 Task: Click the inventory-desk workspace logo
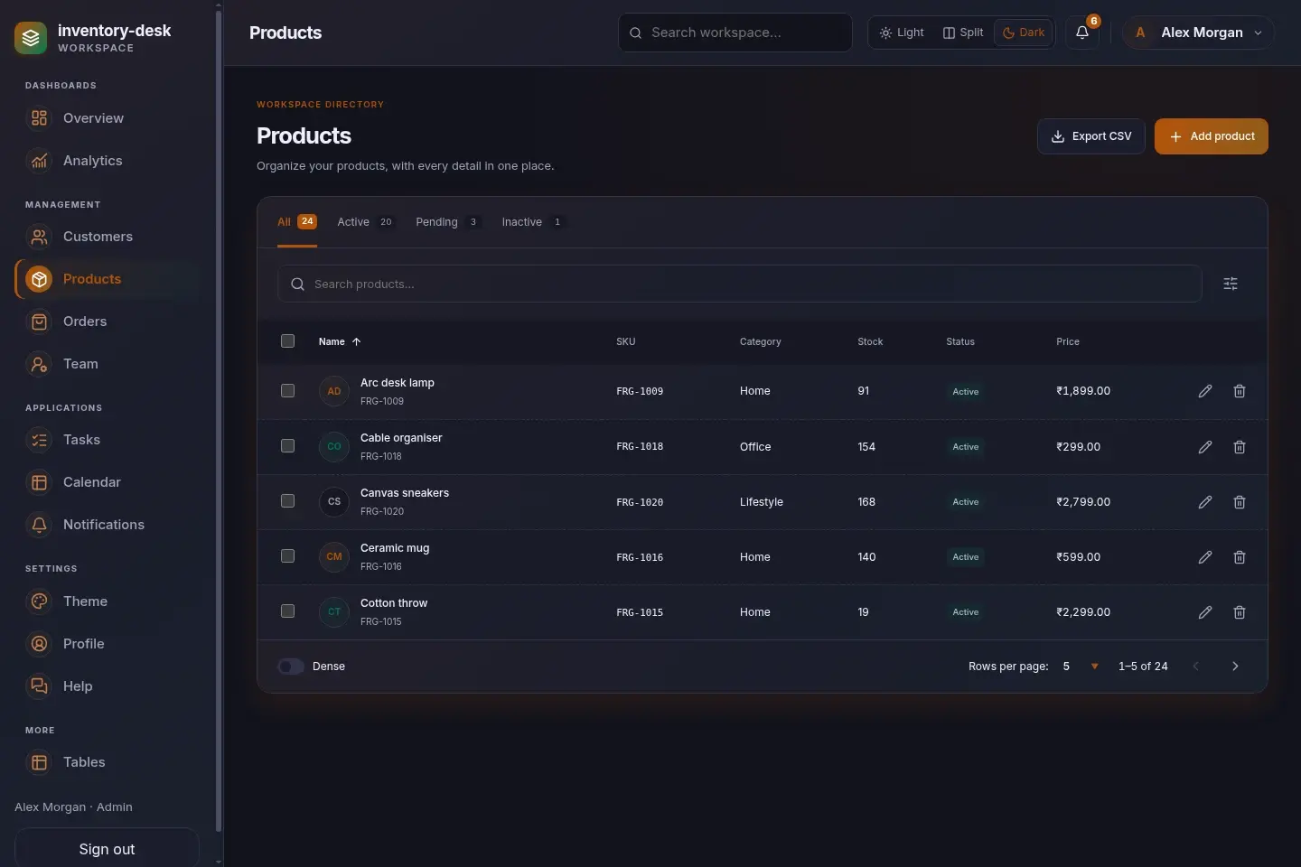[x=31, y=38]
